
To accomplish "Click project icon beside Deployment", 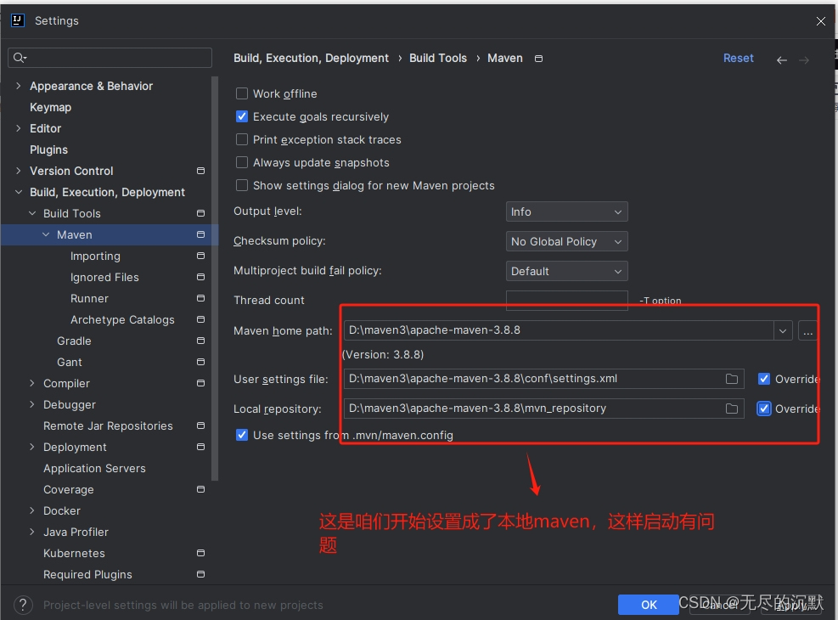I will pyautogui.click(x=201, y=447).
